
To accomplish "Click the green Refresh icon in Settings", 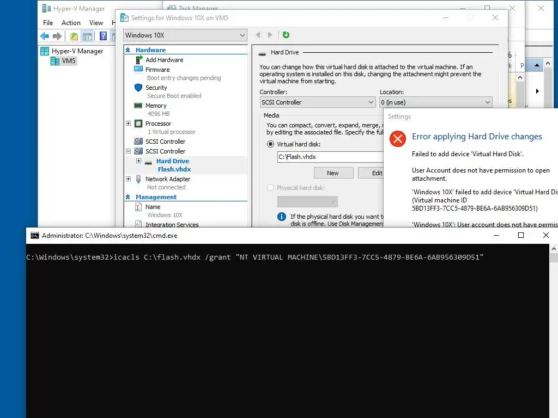I will [x=286, y=35].
